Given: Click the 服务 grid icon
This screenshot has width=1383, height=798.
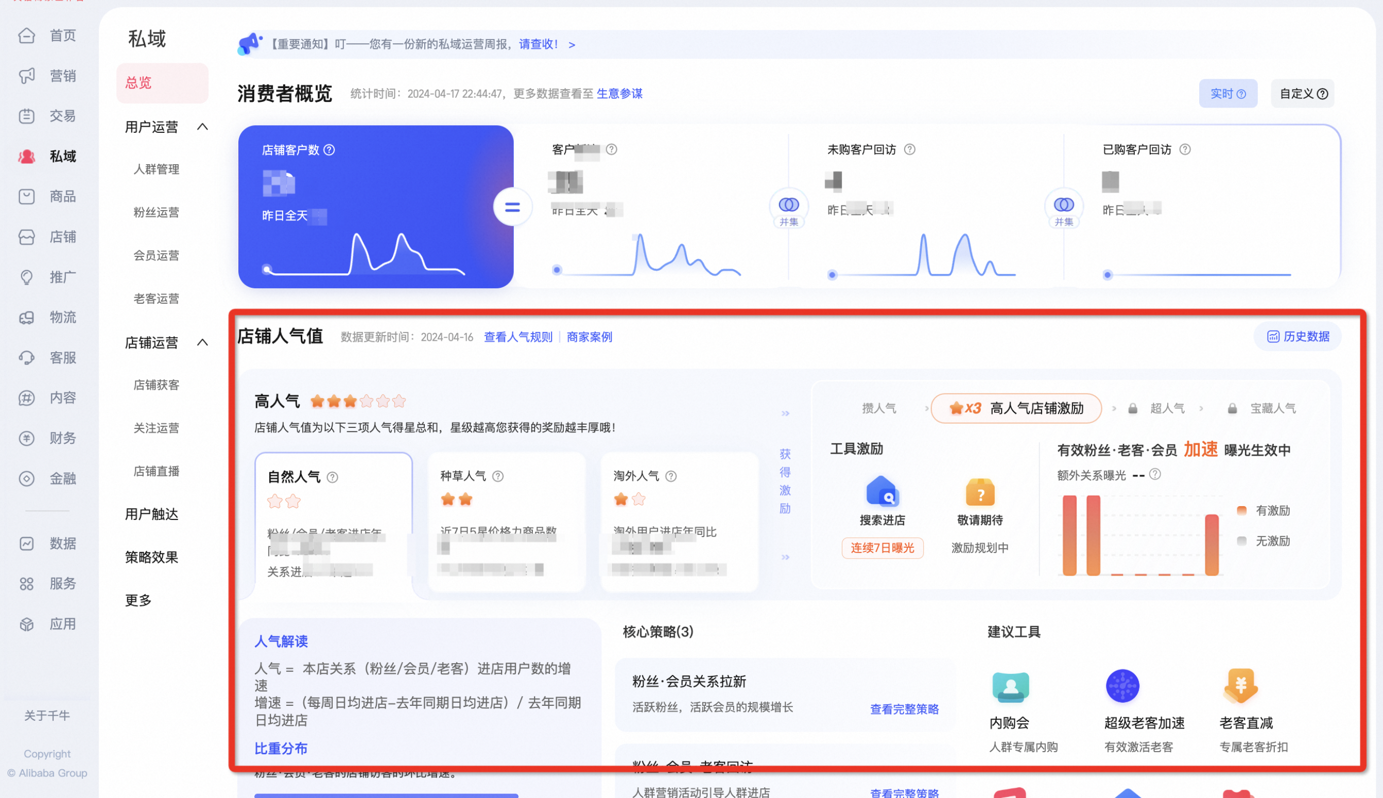Looking at the screenshot, I should click(26, 584).
